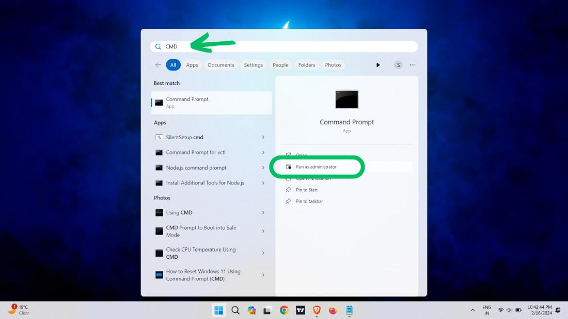Open the notifications bell icon
The height and width of the screenshot is (319, 568).
[x=558, y=310]
